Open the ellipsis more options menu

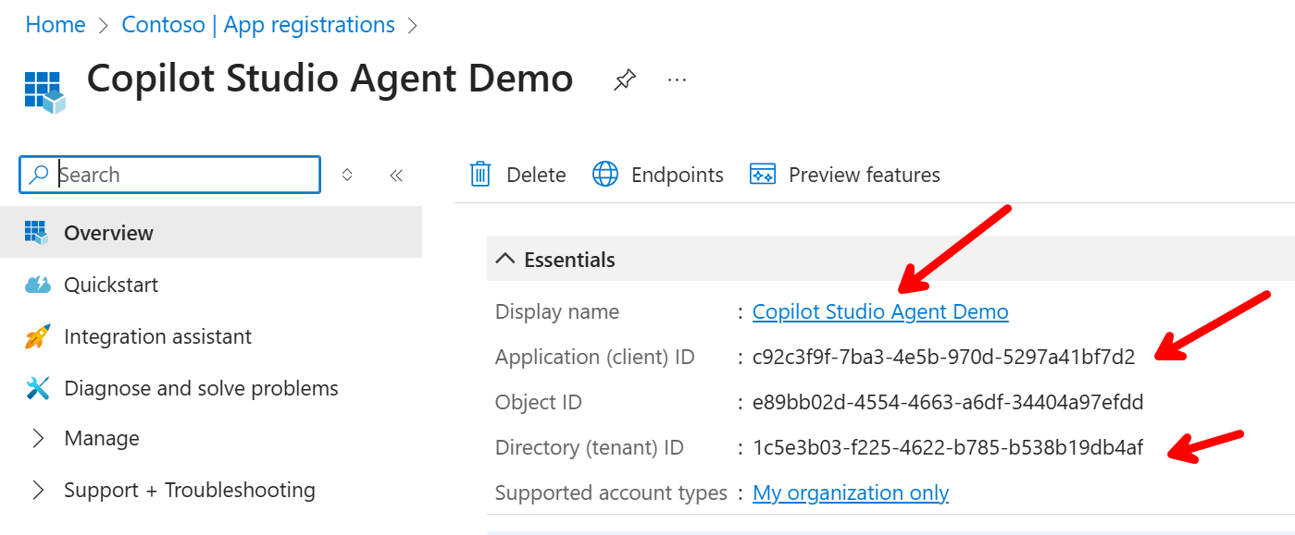(677, 80)
